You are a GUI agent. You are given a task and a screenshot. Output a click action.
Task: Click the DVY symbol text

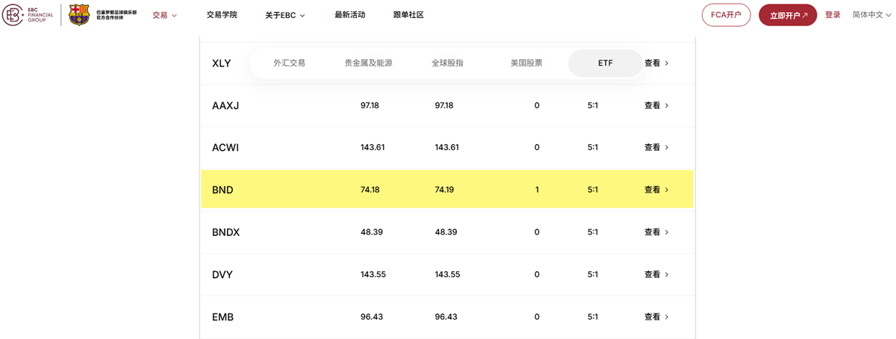223,275
